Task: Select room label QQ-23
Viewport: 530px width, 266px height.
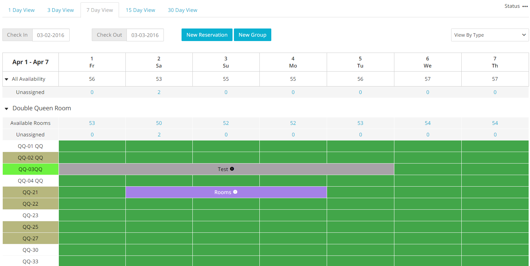Action: point(31,215)
